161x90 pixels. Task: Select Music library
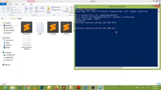click(x=8, y=42)
